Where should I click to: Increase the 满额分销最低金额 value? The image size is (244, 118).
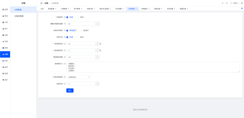[x=97, y=23]
